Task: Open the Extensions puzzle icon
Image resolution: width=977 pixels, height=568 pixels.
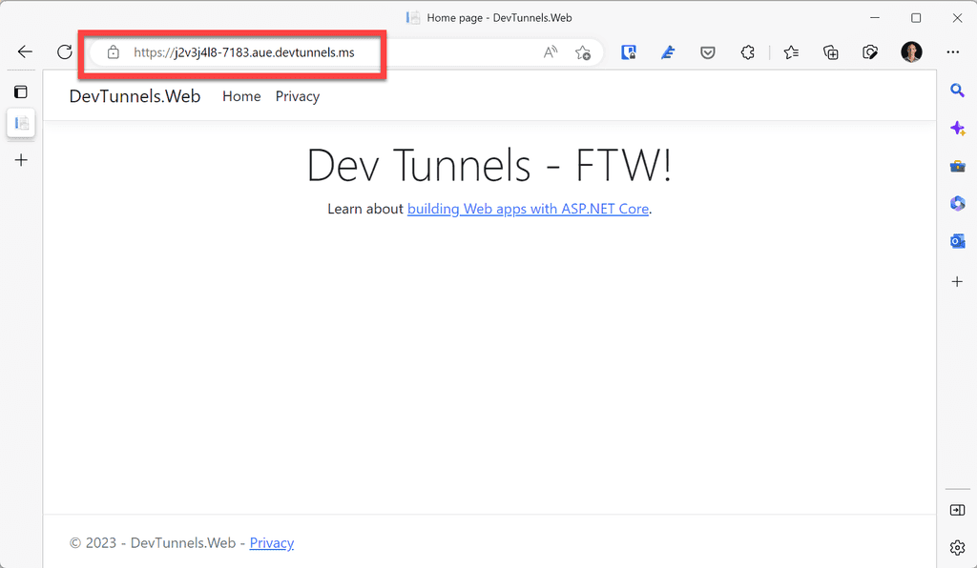Action: [x=748, y=52]
